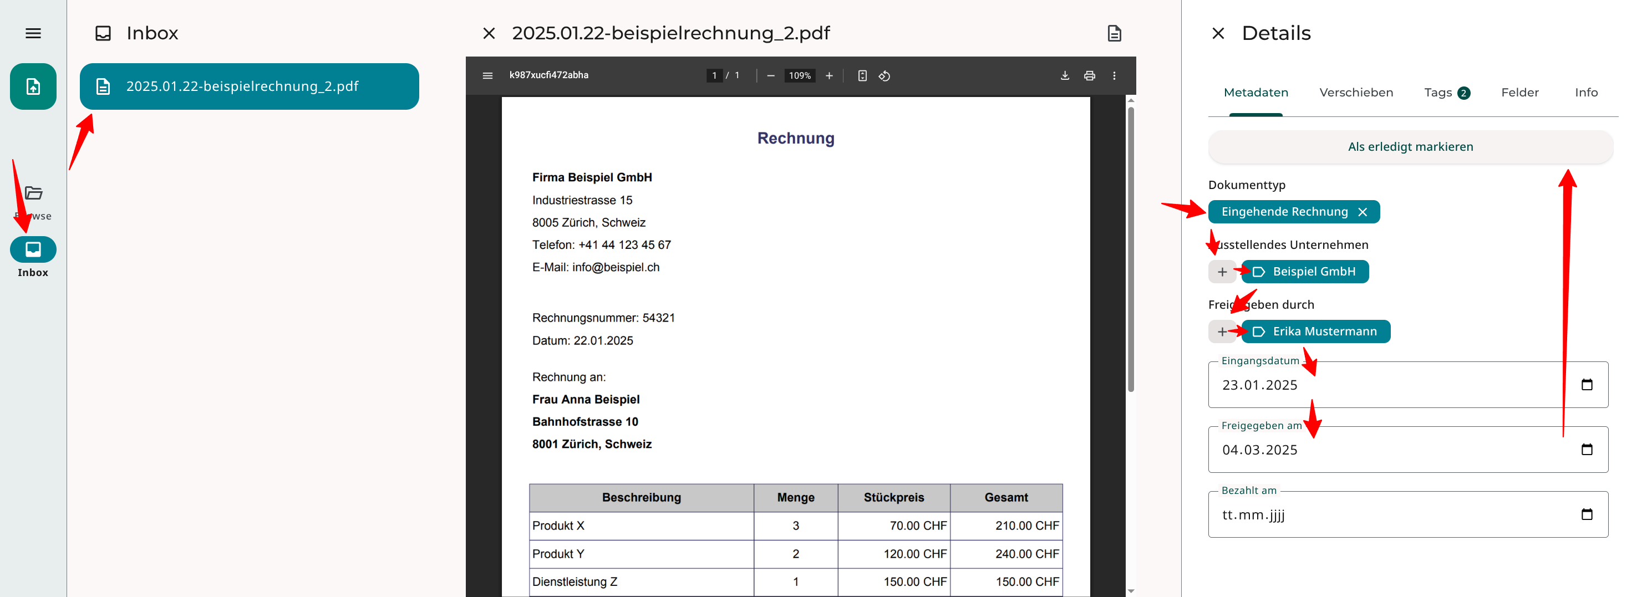Screen dimensions: 1647x597
Task: Toggle the PDF viewer sidebar menu
Action: pyautogui.click(x=487, y=75)
